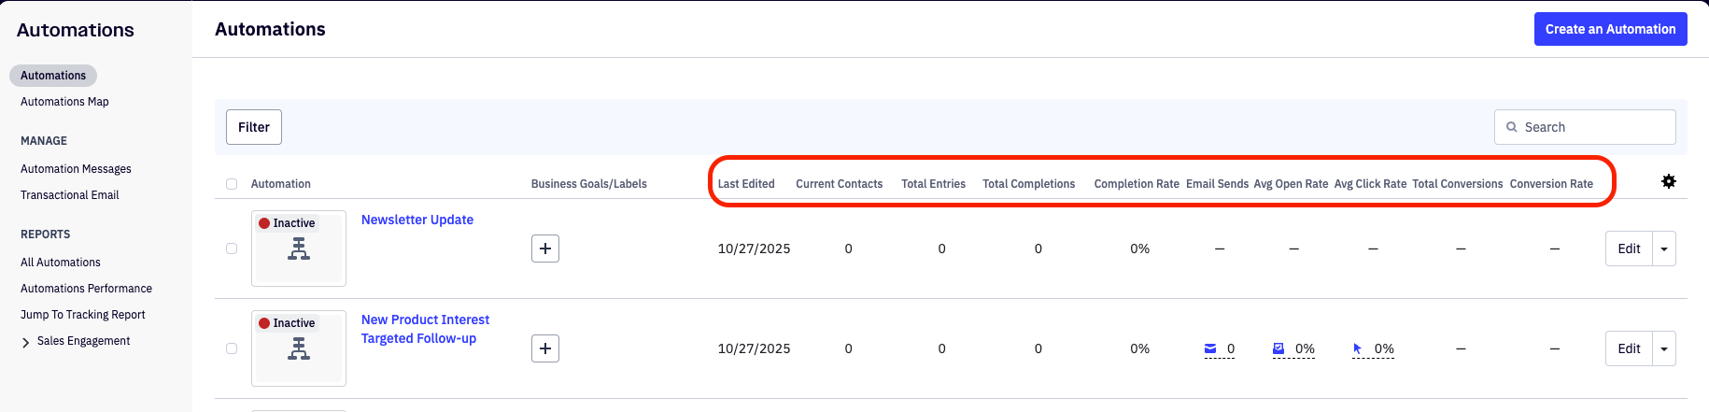The image size is (1709, 412).
Task: Click the email sends envelope icon
Action: [1210, 348]
